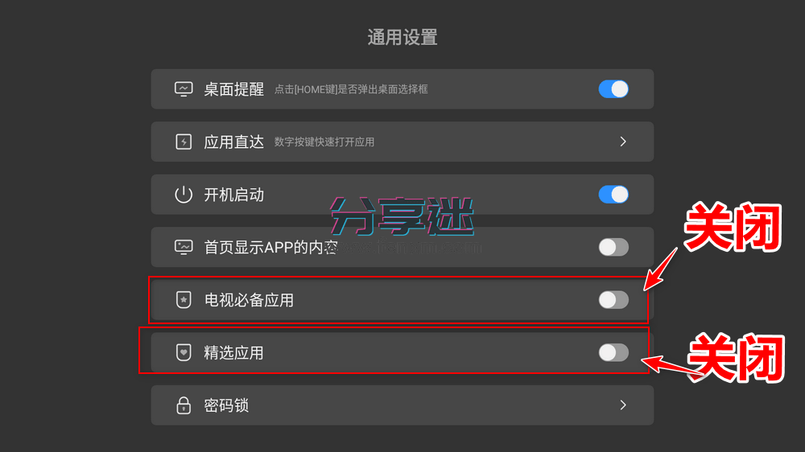Click the 电视必备应用 star badge icon
This screenshot has height=452, width=805.
coord(184,300)
